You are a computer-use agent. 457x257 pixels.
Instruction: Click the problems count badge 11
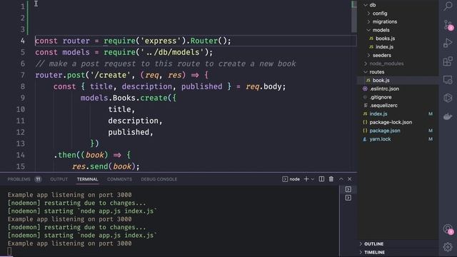pyautogui.click(x=38, y=179)
